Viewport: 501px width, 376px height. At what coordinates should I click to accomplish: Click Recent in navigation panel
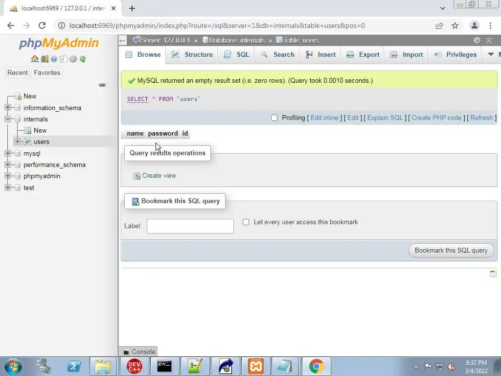[17, 72]
